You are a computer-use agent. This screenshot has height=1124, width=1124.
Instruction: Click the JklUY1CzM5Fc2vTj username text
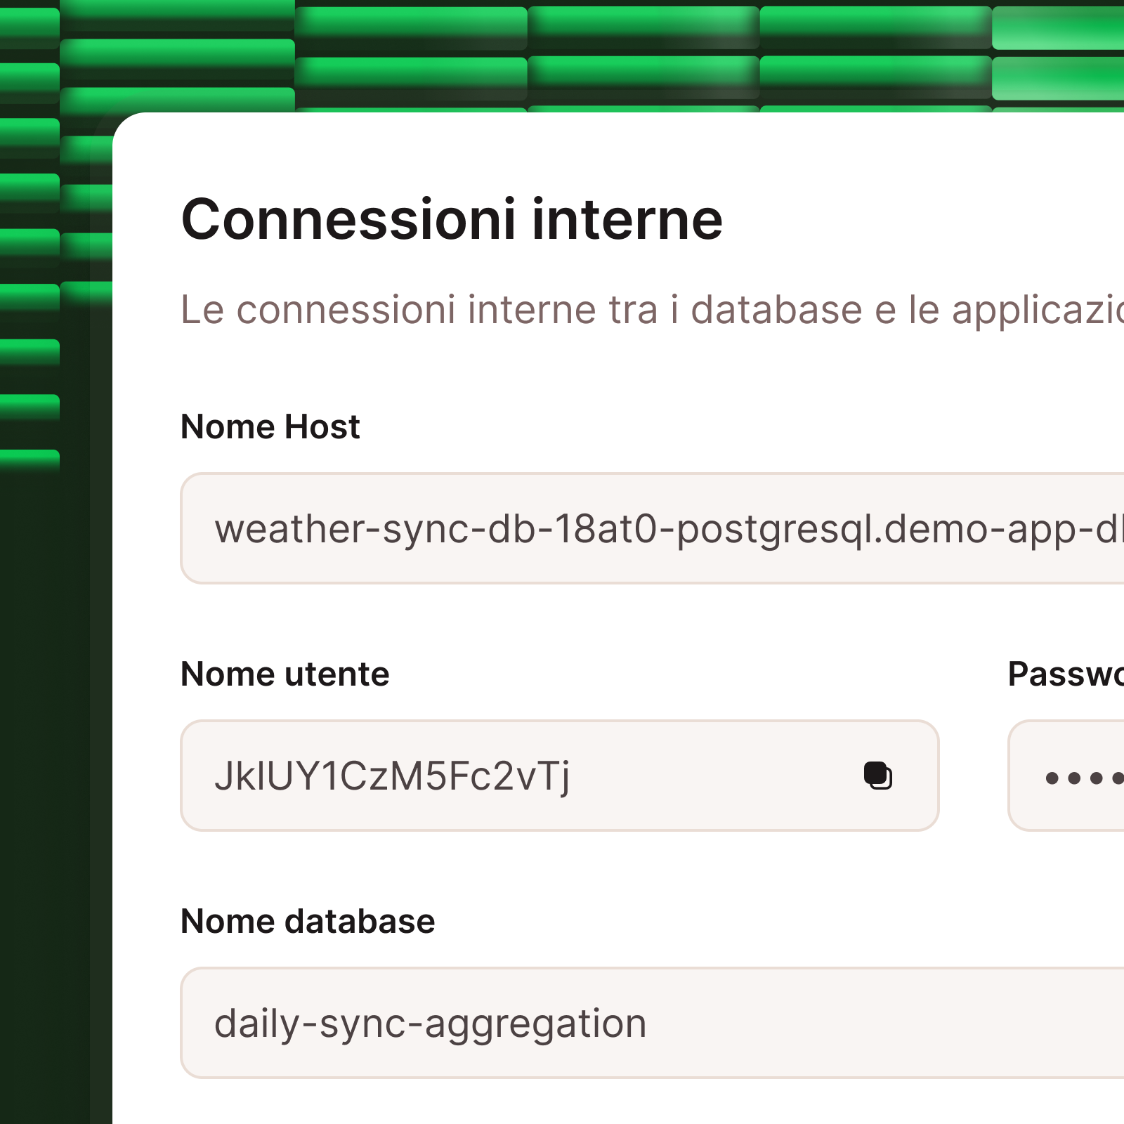pyautogui.click(x=393, y=777)
